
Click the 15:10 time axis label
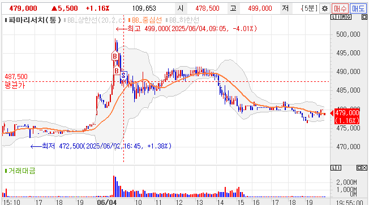[12, 202]
